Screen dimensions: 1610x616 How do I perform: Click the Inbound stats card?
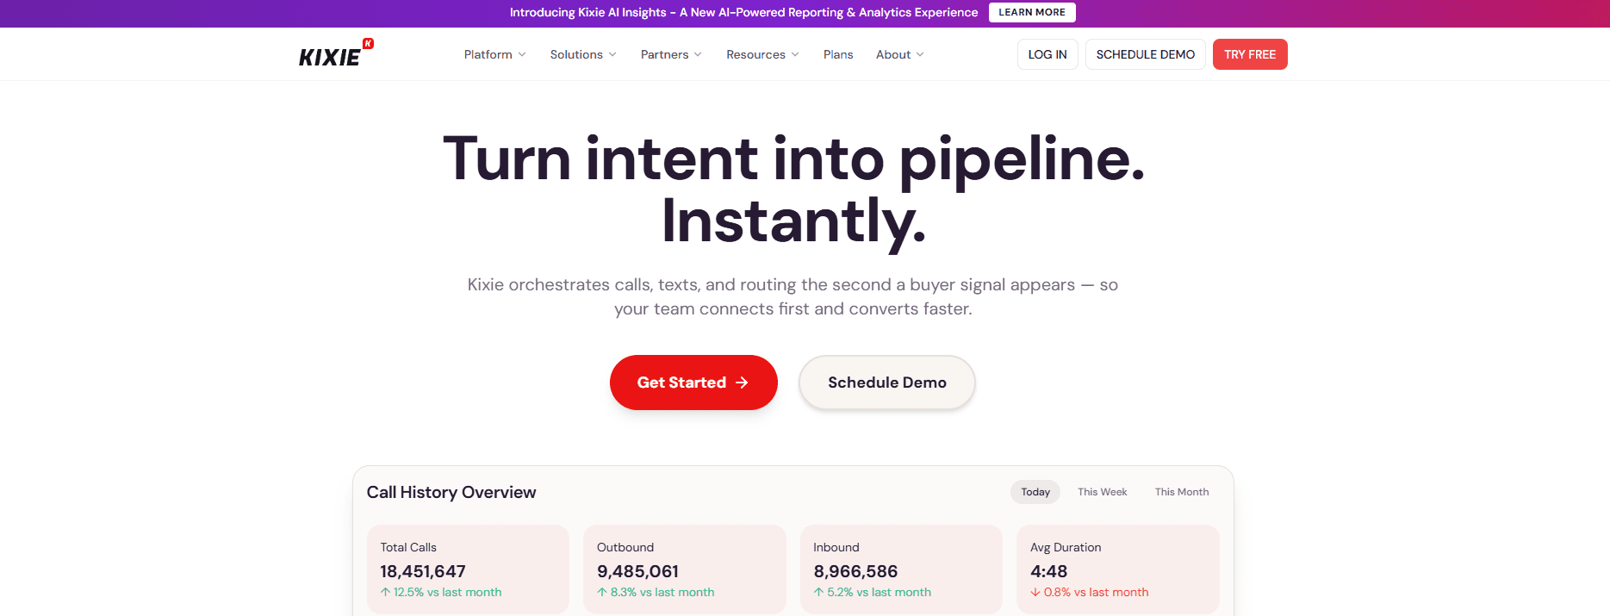click(x=901, y=569)
